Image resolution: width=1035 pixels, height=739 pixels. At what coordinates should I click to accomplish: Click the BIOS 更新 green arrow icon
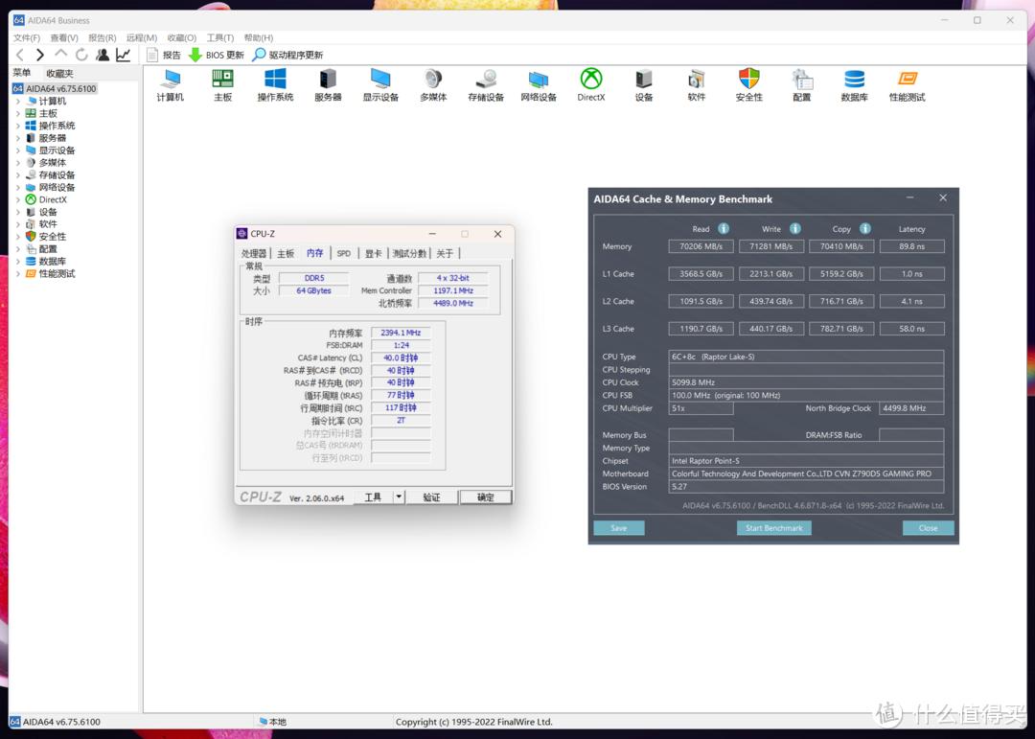click(197, 55)
